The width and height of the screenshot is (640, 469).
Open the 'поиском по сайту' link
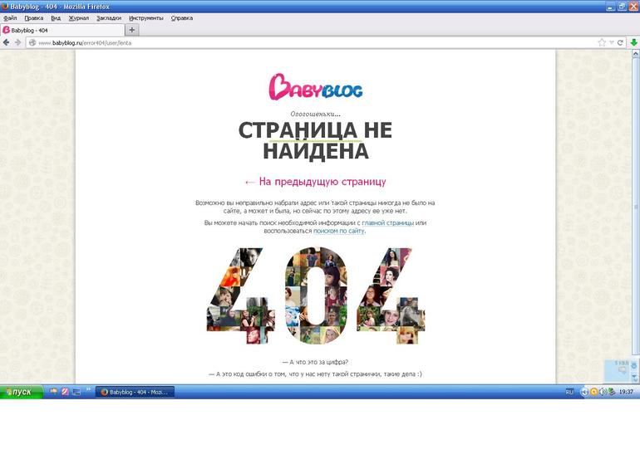coord(339,231)
